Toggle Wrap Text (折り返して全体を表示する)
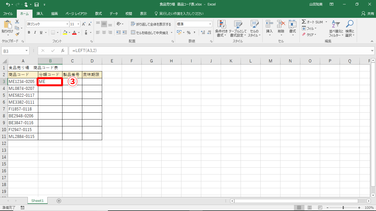The image size is (376, 211). (x=151, y=24)
